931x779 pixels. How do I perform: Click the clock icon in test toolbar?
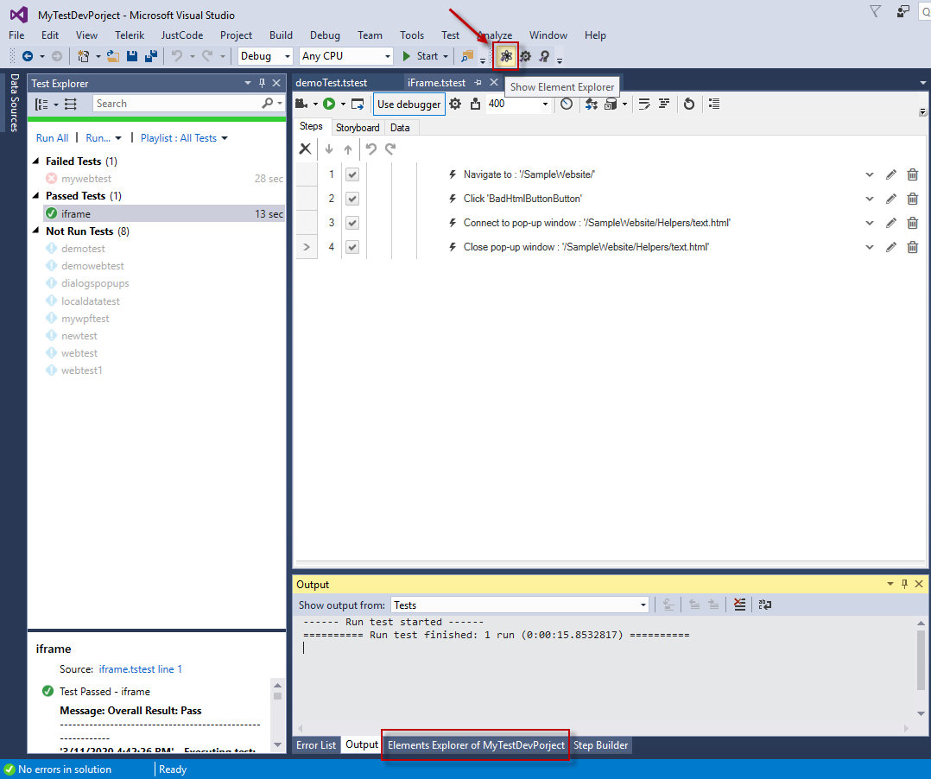tap(567, 104)
